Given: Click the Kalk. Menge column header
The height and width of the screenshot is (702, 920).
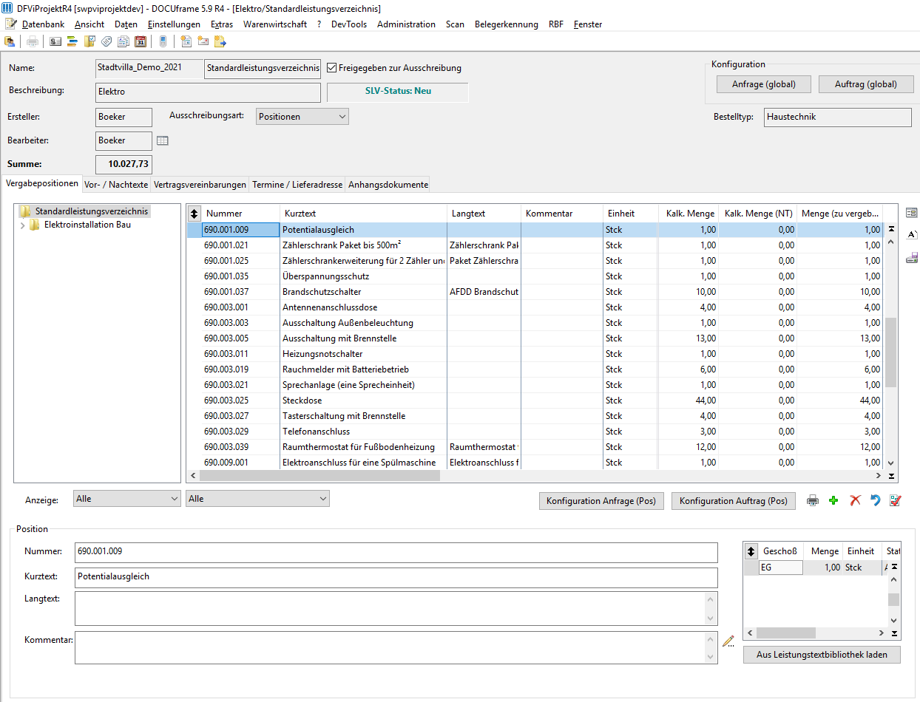Looking at the screenshot, I should coord(688,214).
